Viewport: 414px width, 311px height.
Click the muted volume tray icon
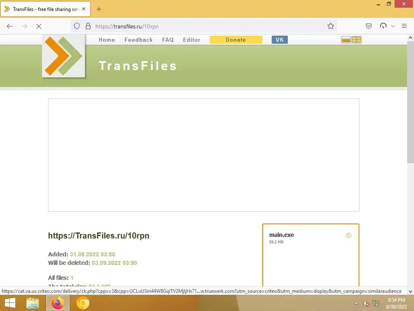[366, 303]
